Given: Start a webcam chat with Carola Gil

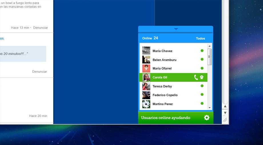Looking at the screenshot, I should point(202,77).
